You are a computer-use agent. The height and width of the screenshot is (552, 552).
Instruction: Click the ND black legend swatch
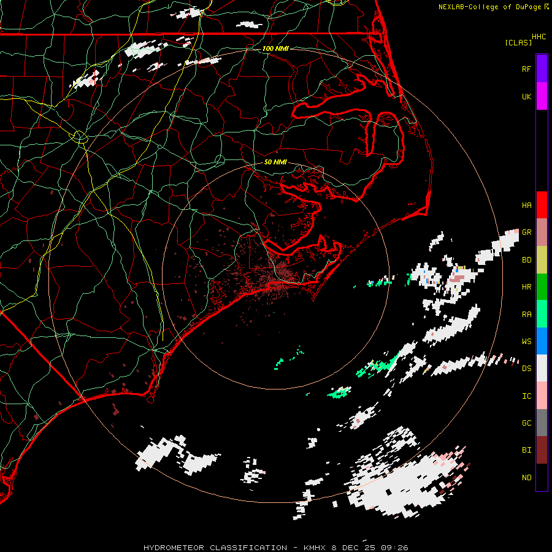(x=542, y=477)
